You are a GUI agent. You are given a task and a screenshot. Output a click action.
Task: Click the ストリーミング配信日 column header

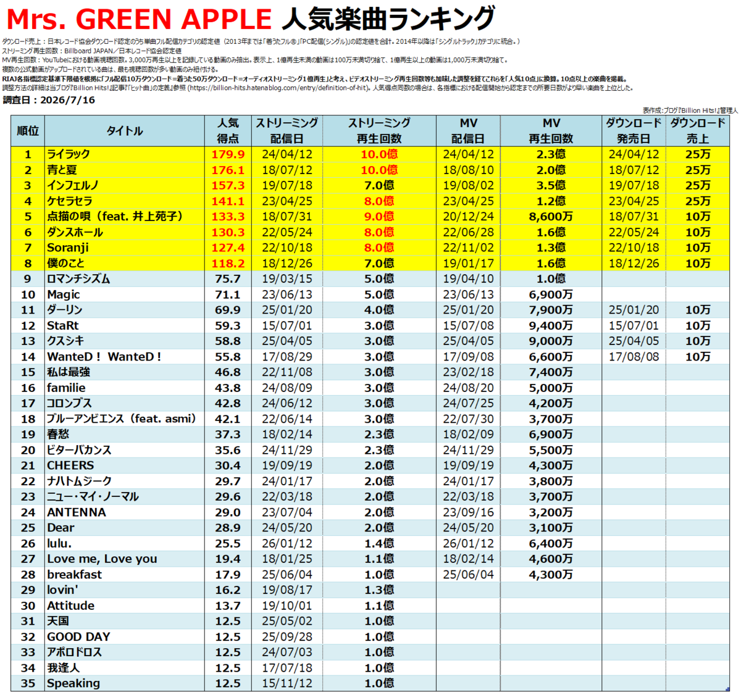pyautogui.click(x=287, y=131)
